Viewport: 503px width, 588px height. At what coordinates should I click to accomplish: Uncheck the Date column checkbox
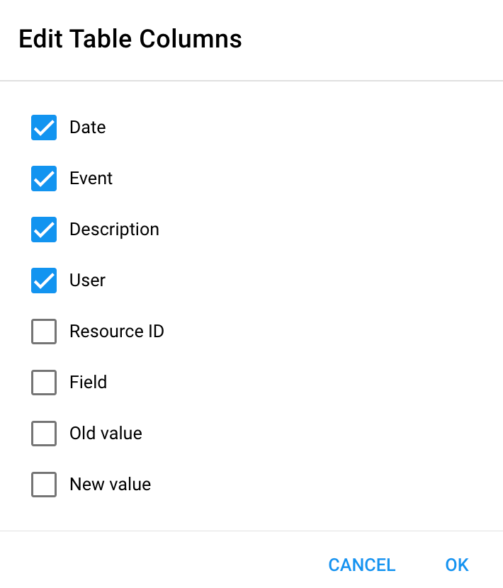(44, 128)
